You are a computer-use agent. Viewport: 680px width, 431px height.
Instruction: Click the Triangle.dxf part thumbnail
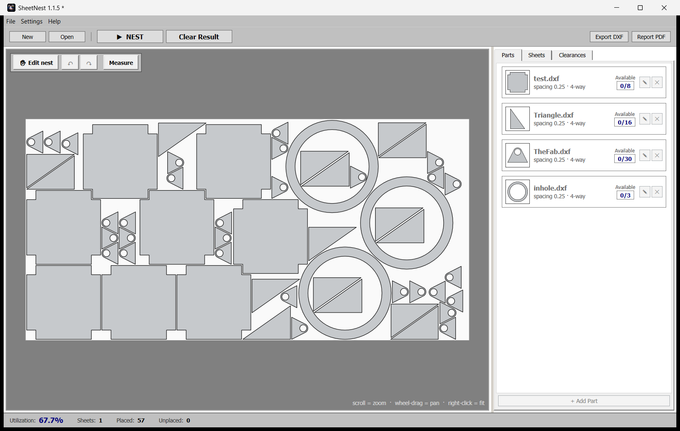click(518, 119)
